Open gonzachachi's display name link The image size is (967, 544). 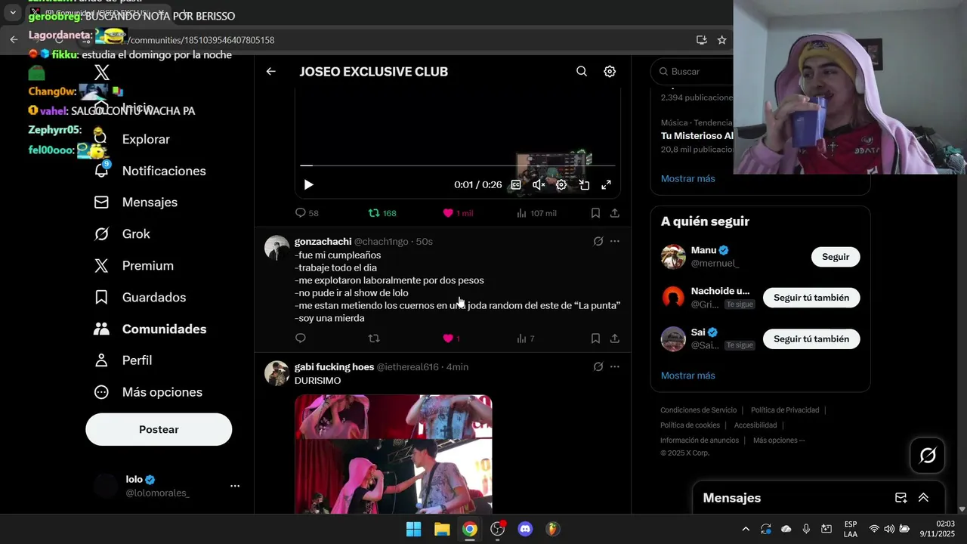click(323, 241)
